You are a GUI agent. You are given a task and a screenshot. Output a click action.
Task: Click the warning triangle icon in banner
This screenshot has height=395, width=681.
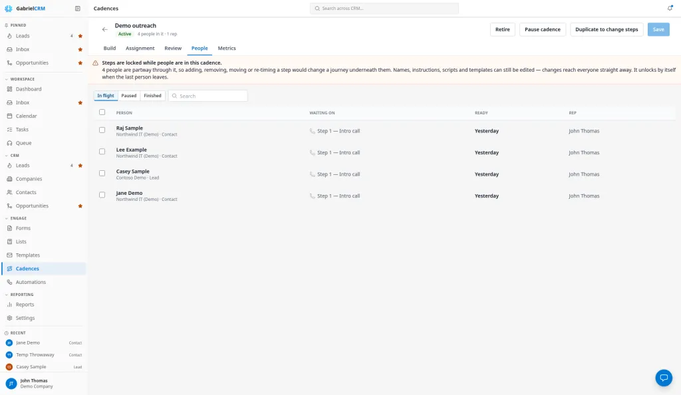click(95, 63)
